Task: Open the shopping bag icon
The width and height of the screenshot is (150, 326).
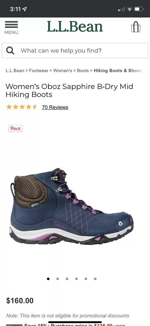Action: [136, 27]
